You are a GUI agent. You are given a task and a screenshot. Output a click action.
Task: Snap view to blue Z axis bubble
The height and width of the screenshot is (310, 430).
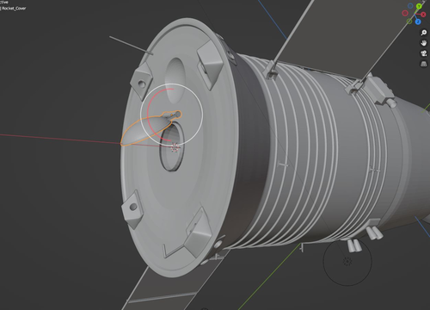418,22
